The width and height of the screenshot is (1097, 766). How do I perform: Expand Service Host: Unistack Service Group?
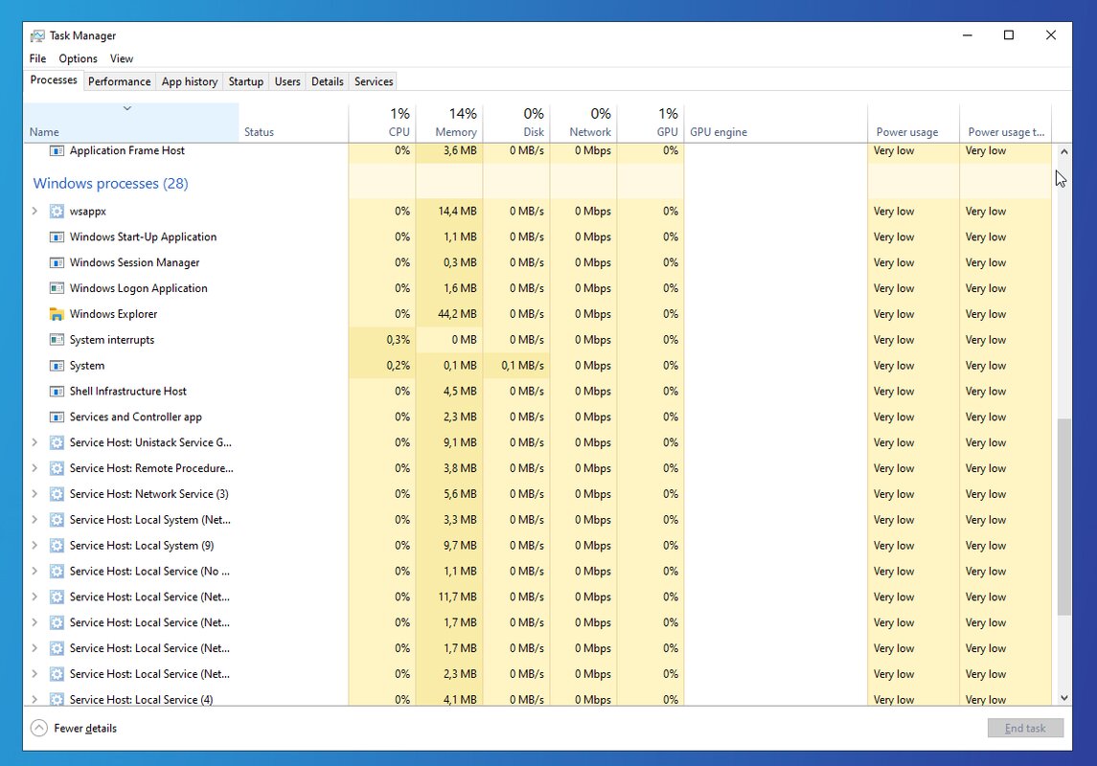(x=34, y=442)
